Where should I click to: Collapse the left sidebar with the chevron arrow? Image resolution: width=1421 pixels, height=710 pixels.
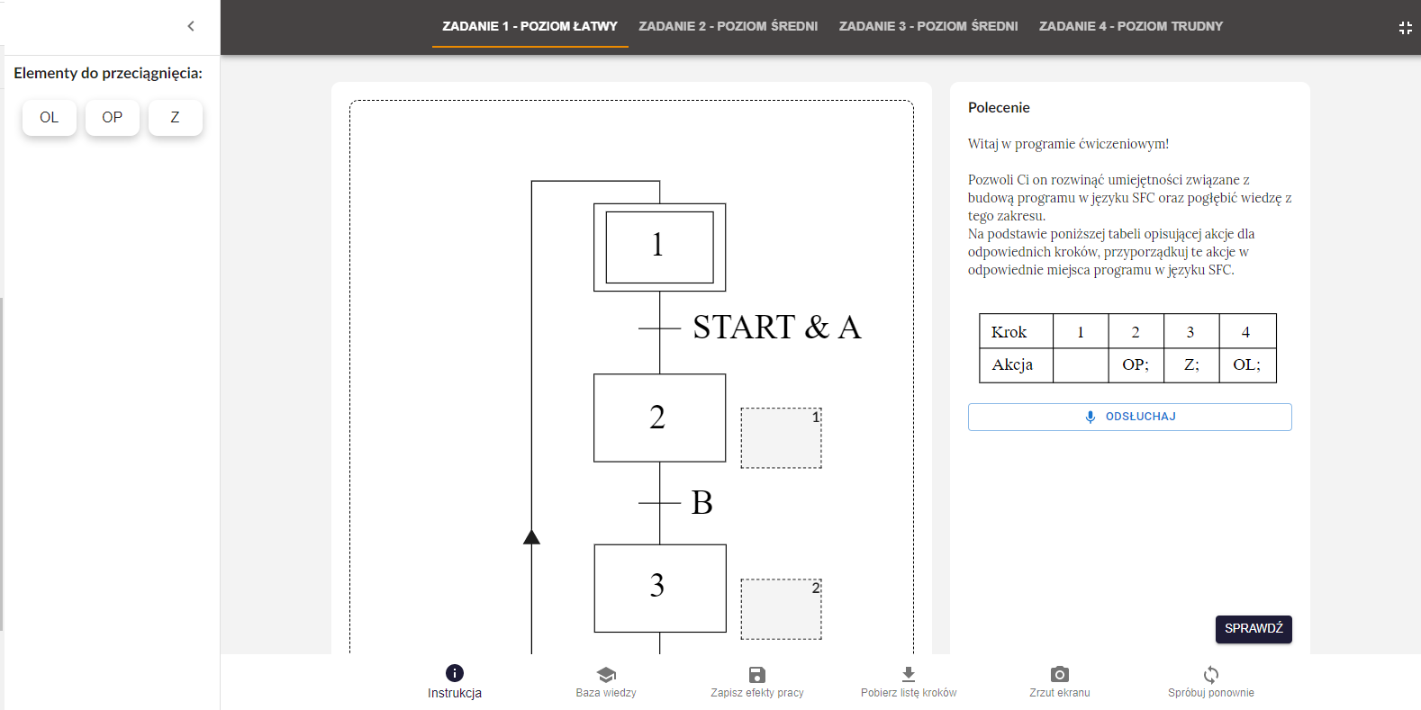coord(191,26)
